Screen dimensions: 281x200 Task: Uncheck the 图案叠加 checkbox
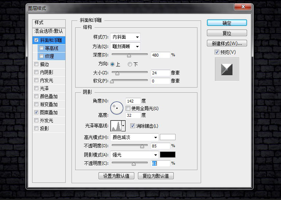coord(36,112)
